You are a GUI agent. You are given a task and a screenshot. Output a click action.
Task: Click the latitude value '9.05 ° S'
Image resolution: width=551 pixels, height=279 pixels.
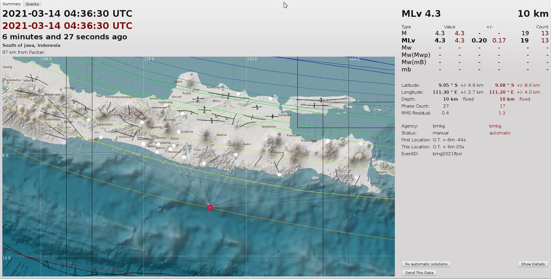pyautogui.click(x=448, y=85)
